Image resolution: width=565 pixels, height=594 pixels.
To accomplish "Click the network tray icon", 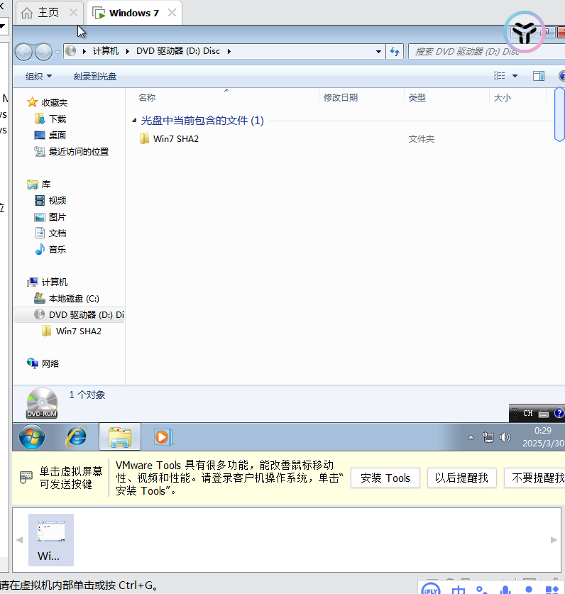I will click(x=488, y=437).
